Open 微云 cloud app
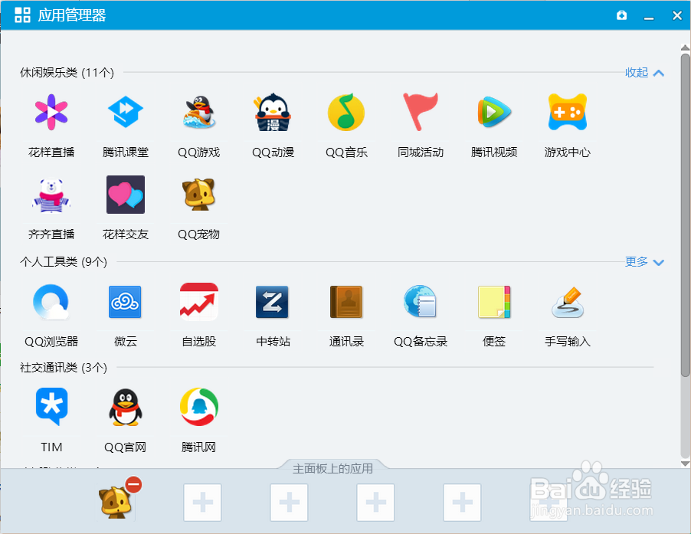Image resolution: width=691 pixels, height=534 pixels. [126, 303]
